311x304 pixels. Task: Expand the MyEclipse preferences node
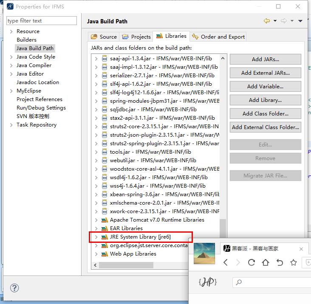coord(11,91)
